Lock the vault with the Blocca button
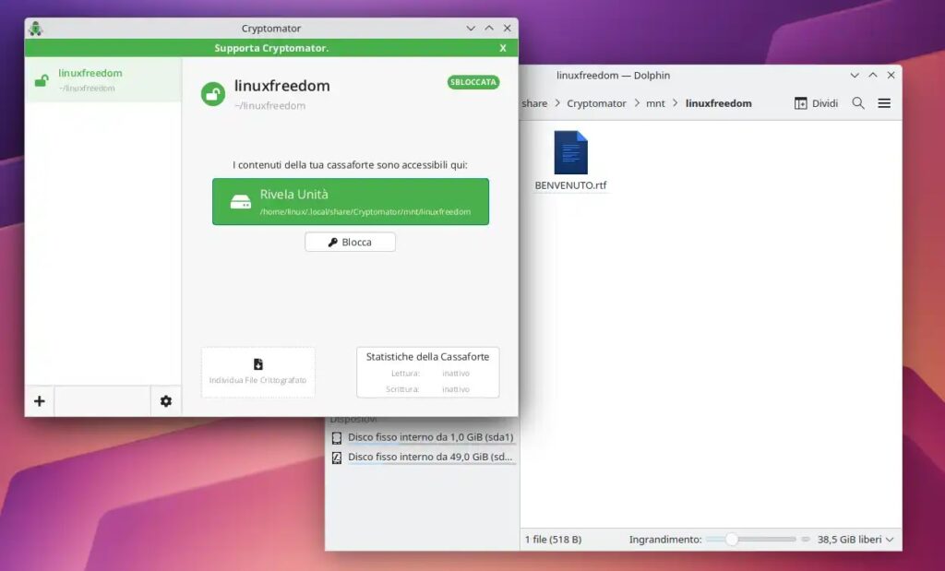This screenshot has width=945, height=571. pyautogui.click(x=350, y=242)
